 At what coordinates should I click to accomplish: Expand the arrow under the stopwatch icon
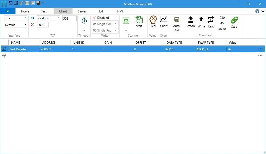tap(84, 31)
